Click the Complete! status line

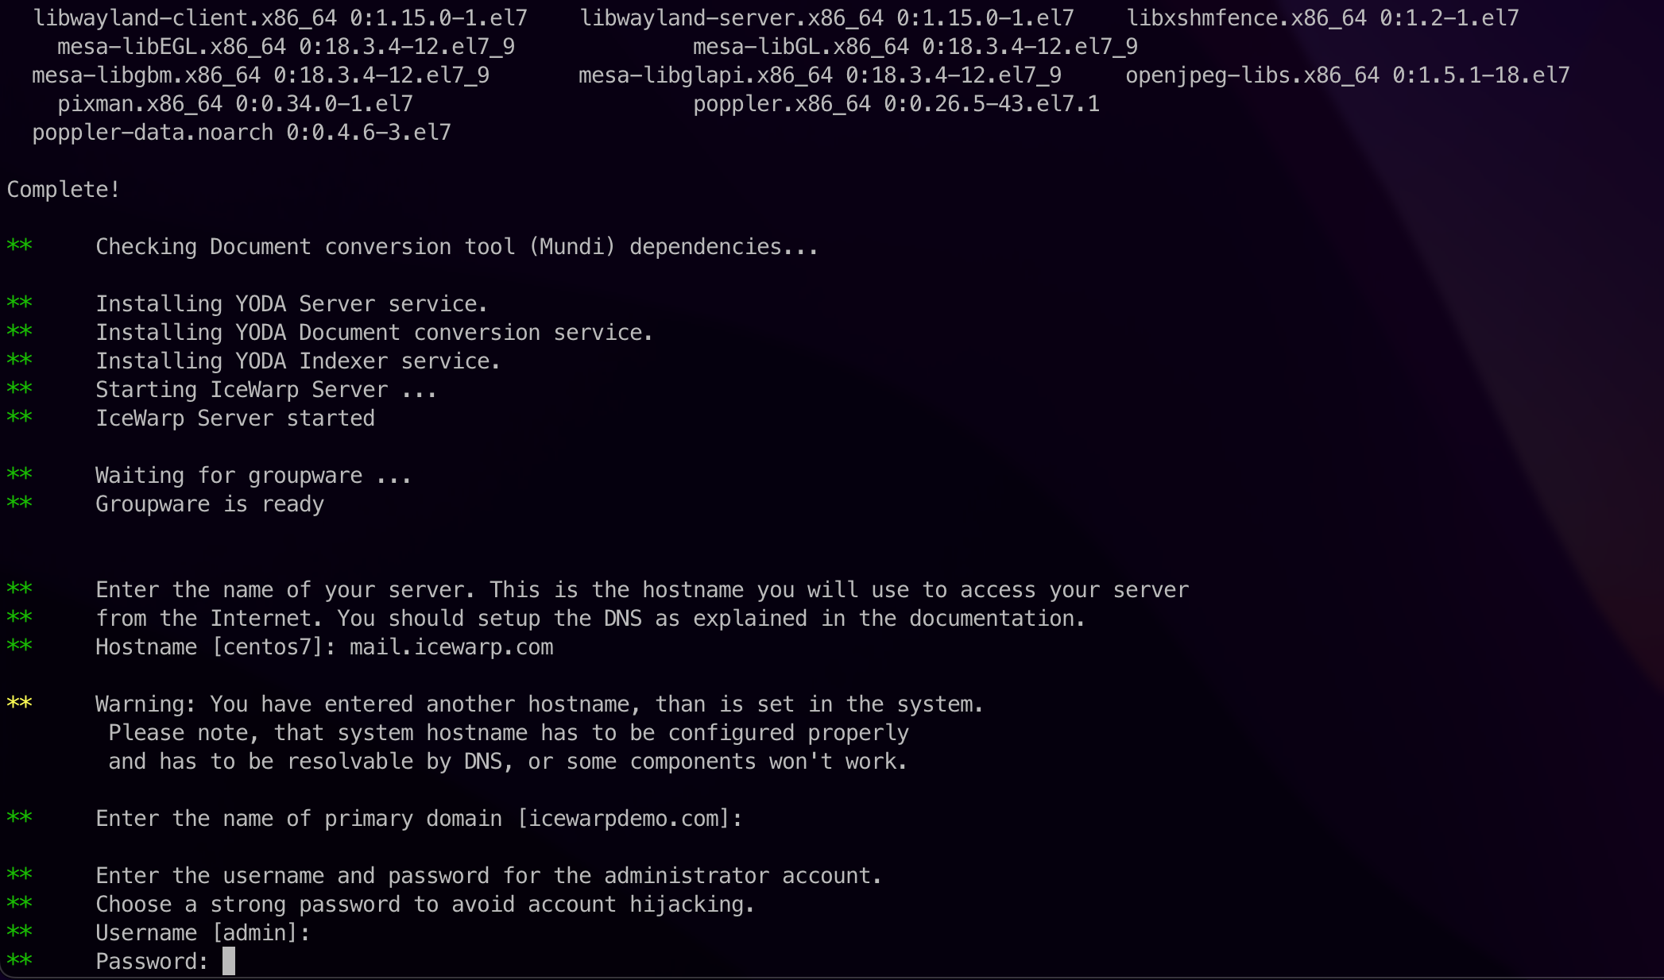pos(64,189)
